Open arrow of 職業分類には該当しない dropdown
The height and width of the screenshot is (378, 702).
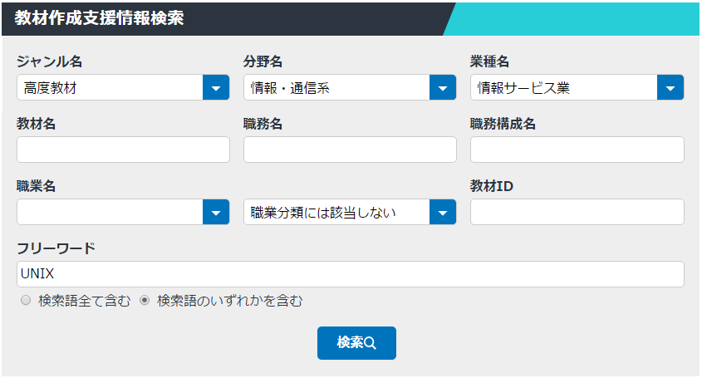[x=443, y=212]
